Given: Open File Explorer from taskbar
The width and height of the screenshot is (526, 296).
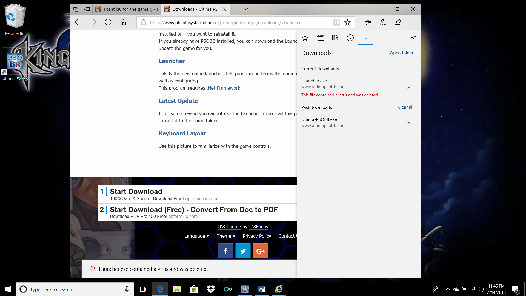Looking at the screenshot, I should tap(177, 289).
